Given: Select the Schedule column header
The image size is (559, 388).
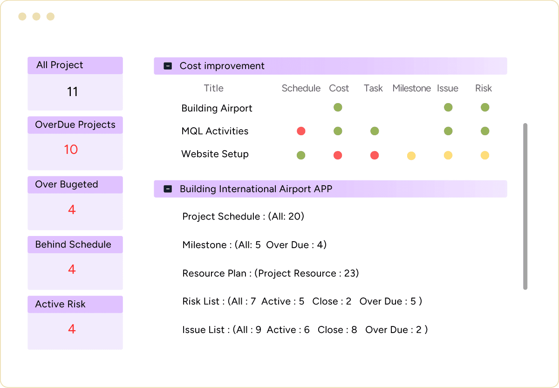Looking at the screenshot, I should click(301, 88).
